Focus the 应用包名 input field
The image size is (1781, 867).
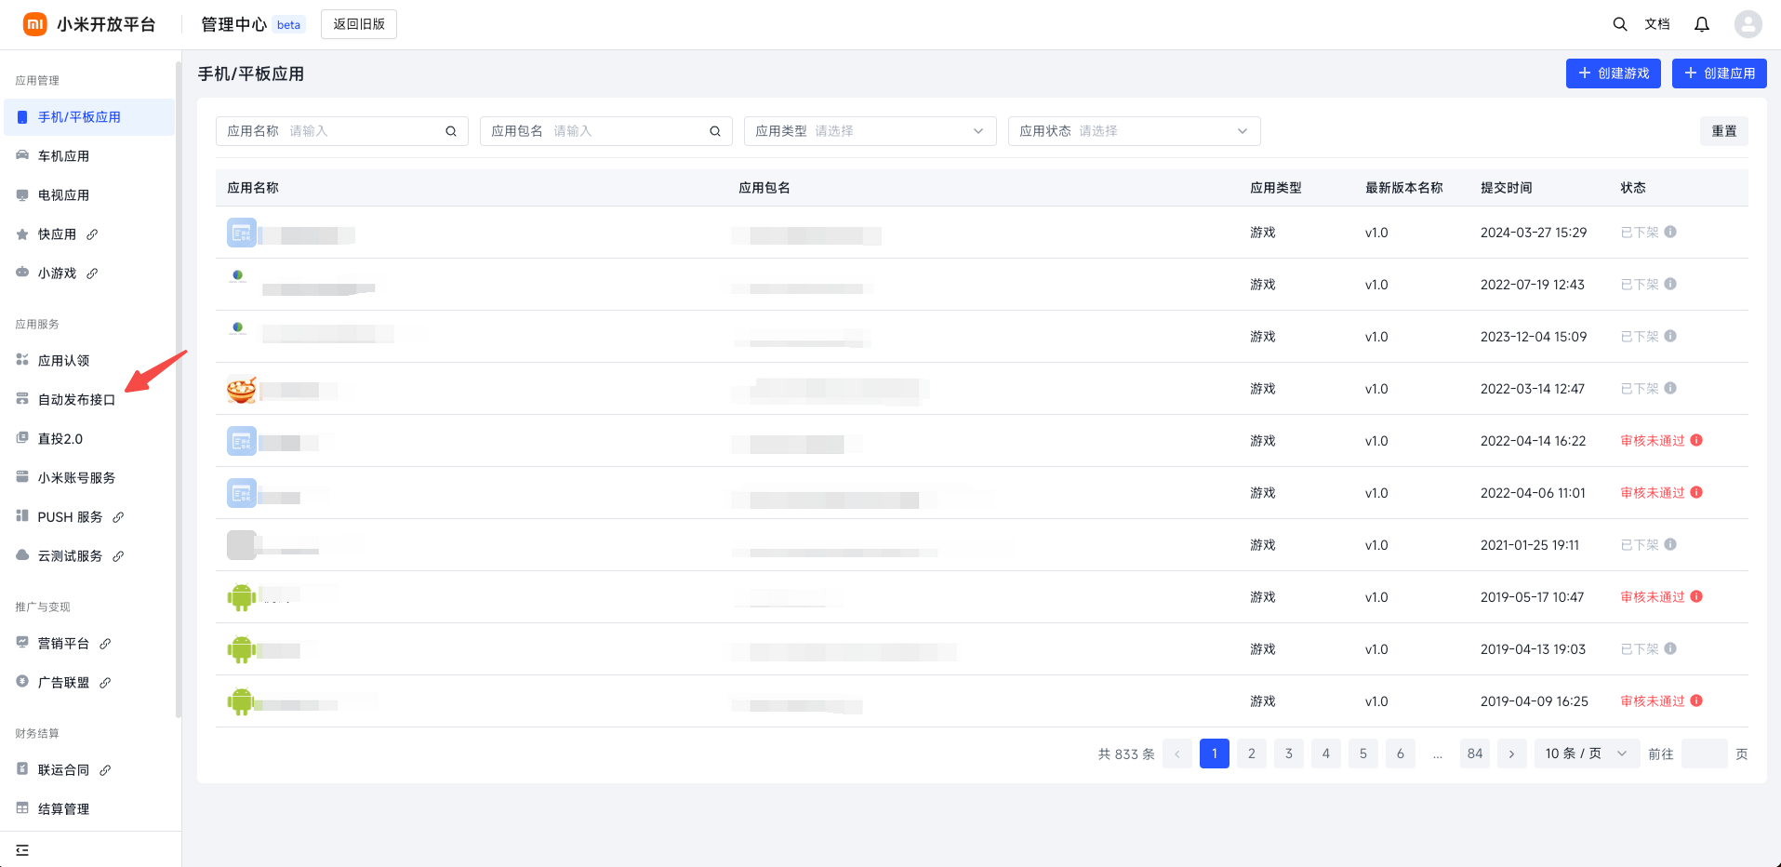(x=606, y=131)
